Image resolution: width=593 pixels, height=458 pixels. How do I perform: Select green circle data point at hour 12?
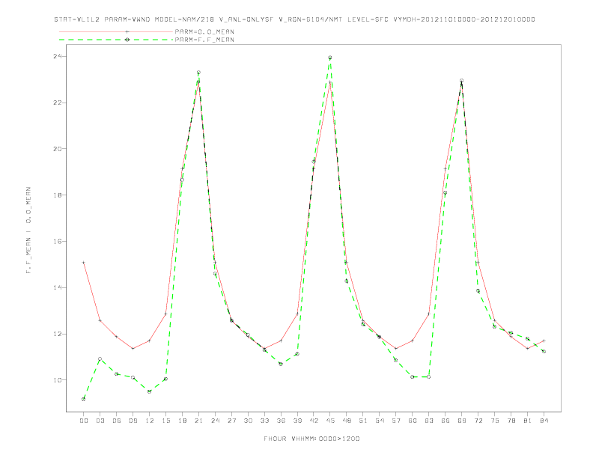[x=150, y=391]
